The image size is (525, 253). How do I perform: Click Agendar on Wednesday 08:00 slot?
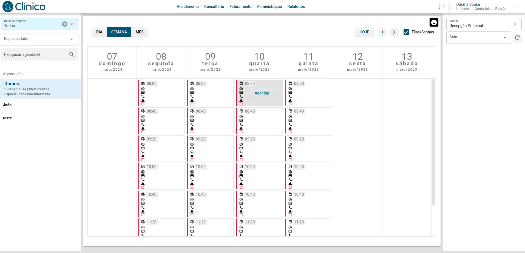click(262, 93)
